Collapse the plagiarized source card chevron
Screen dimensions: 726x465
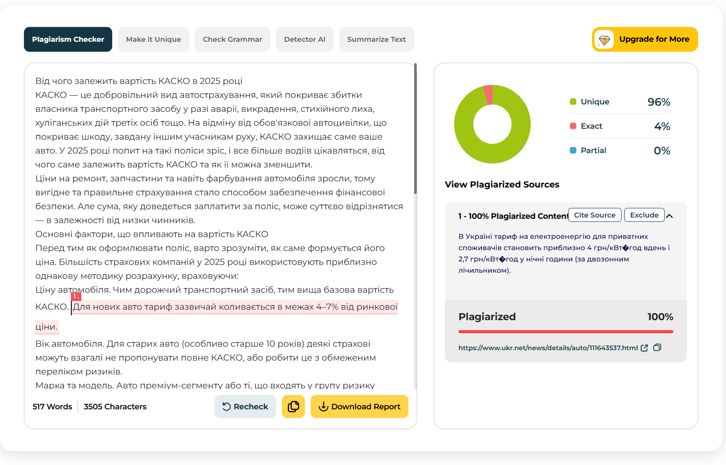click(669, 216)
